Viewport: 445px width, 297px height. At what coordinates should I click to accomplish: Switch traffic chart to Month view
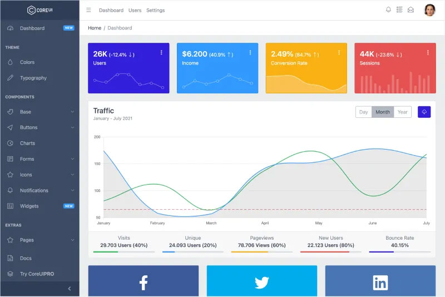coord(383,112)
